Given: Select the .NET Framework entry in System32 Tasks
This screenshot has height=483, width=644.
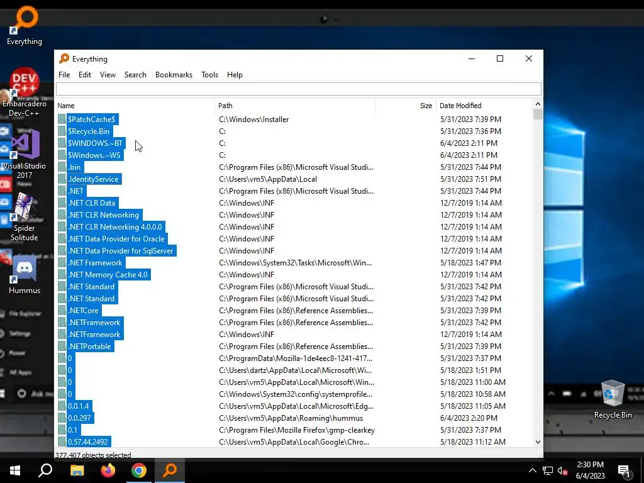Looking at the screenshot, I should point(95,263).
